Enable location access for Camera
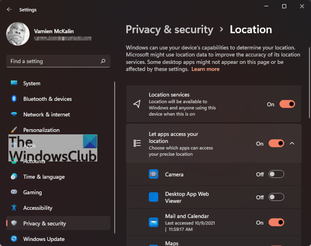 point(276,174)
